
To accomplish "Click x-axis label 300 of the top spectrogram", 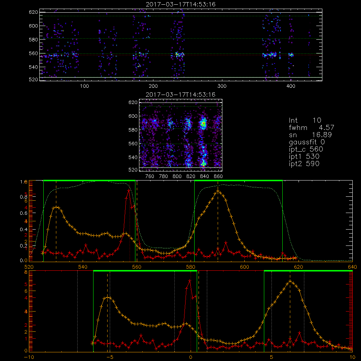I will 222,86.
